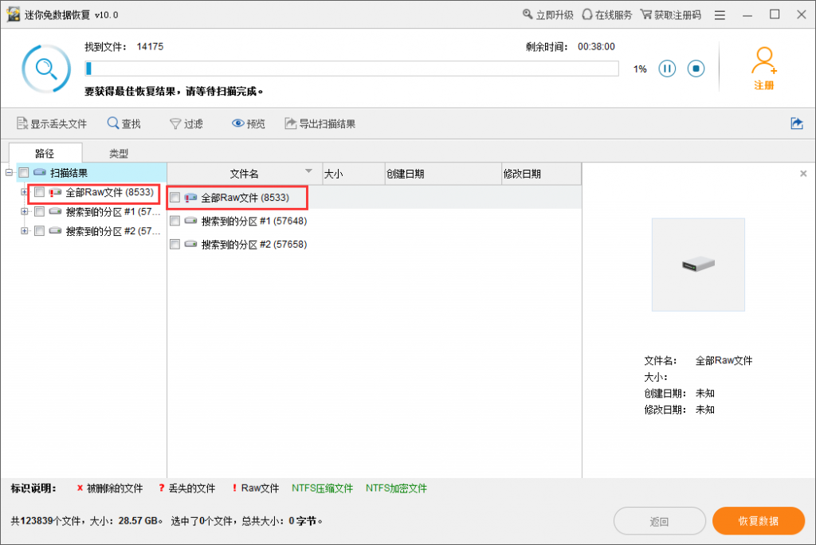Click the magnifier scanning animation icon
This screenshot has width=816, height=545.
(46, 69)
